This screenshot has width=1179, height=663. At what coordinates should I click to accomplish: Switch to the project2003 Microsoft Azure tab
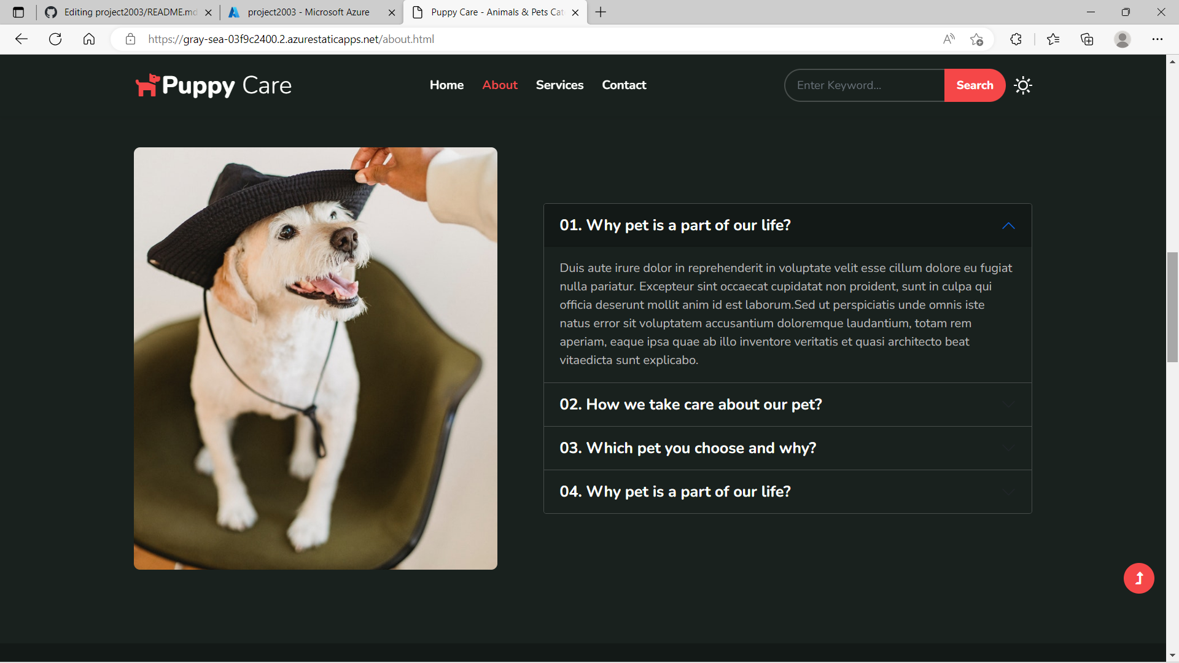pos(308,12)
